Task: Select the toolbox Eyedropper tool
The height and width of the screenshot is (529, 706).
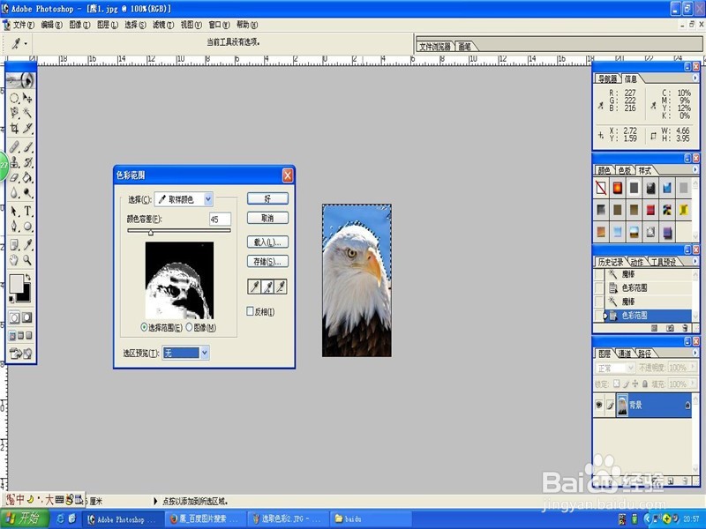Action: pos(27,245)
